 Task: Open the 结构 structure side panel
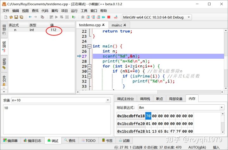4,64
